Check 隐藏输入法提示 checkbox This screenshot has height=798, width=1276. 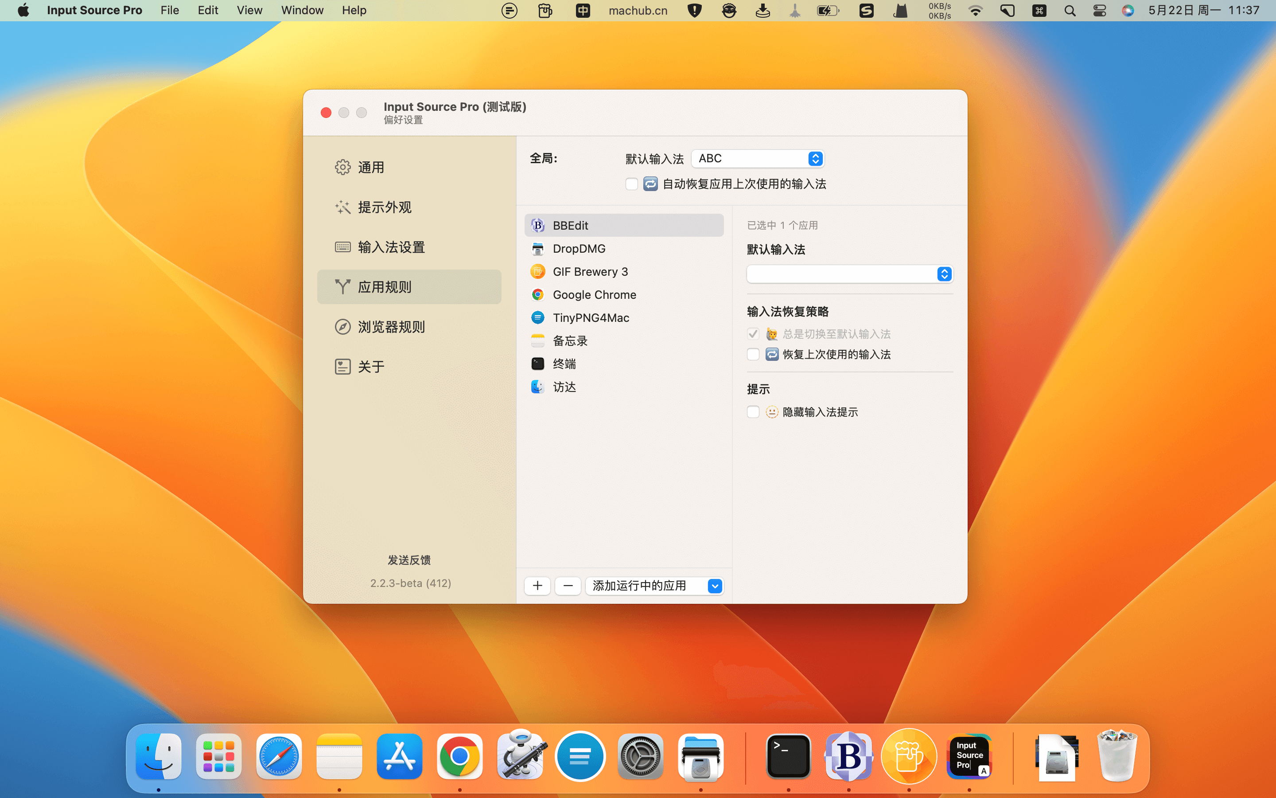pyautogui.click(x=753, y=412)
